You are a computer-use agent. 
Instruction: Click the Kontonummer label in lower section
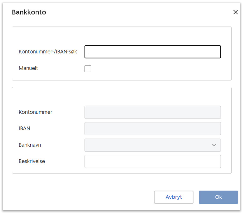(35, 112)
